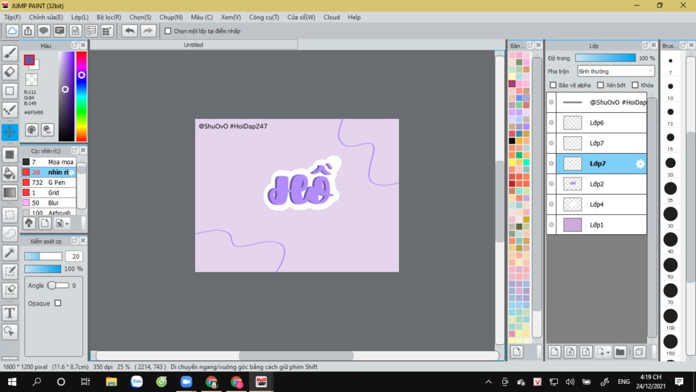Choose the Select Pen tool
Viewport: 696px width, 392px height.
point(10,271)
